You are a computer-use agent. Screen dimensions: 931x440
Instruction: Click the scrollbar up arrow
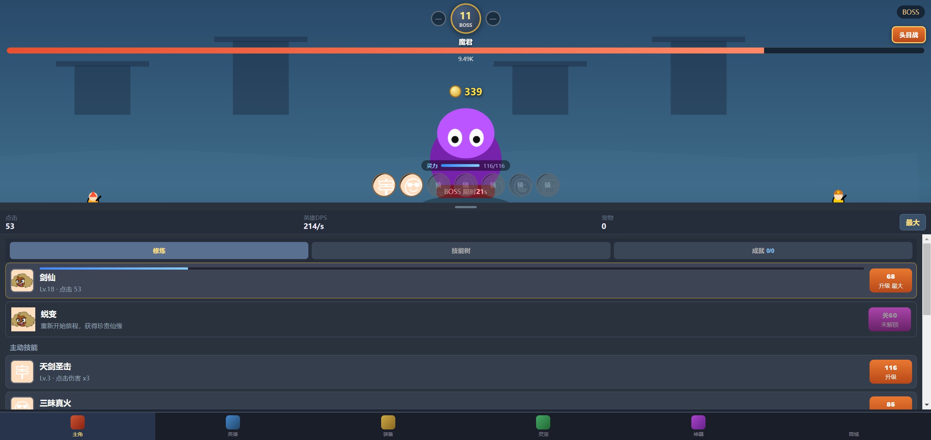pyautogui.click(x=927, y=239)
